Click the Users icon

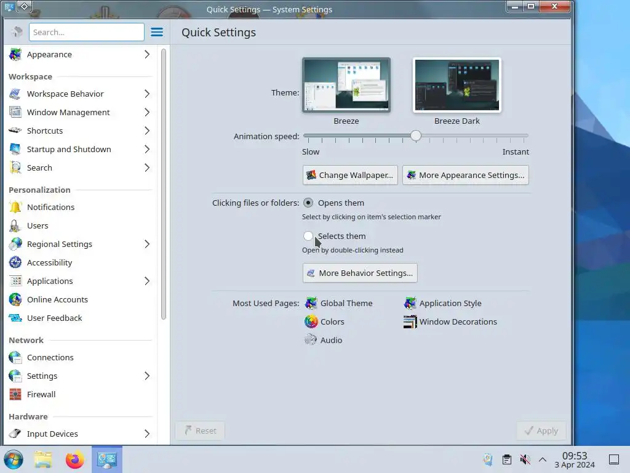point(15,225)
